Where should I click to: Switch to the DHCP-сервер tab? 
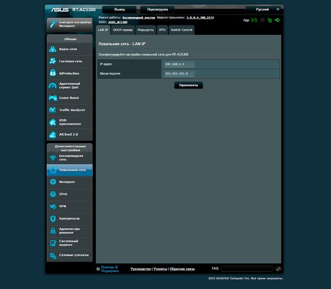click(122, 30)
